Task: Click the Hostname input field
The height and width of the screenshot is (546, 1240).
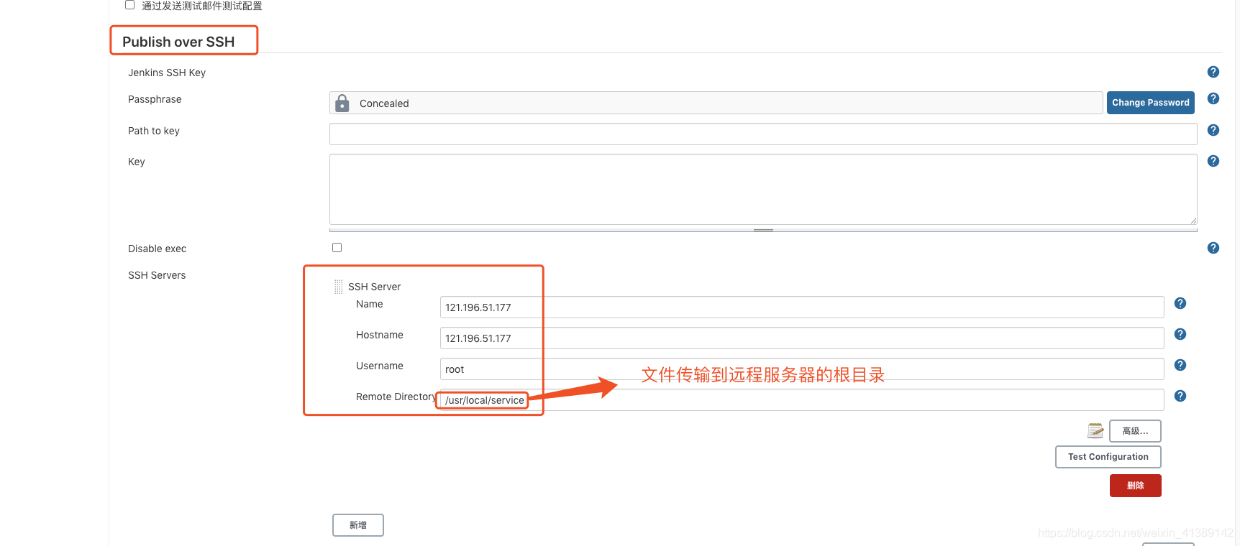Action: [802, 338]
